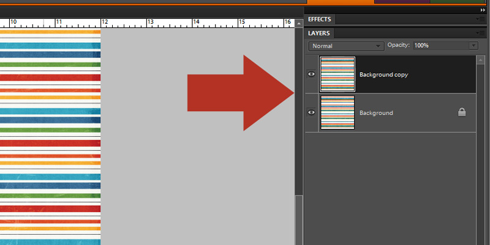Image resolution: width=490 pixels, height=245 pixels.
Task: Click the Background layer name
Action: click(376, 113)
